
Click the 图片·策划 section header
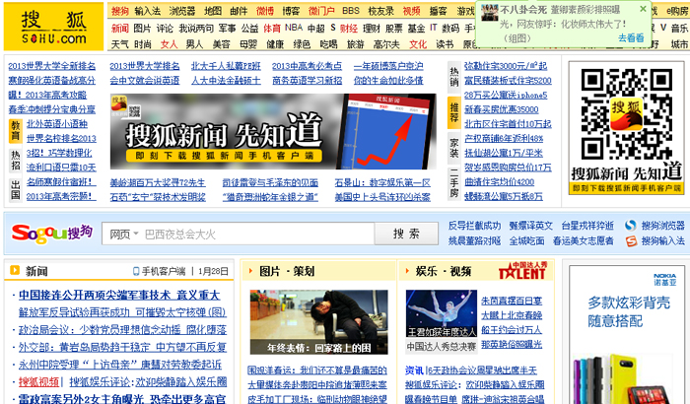(287, 271)
